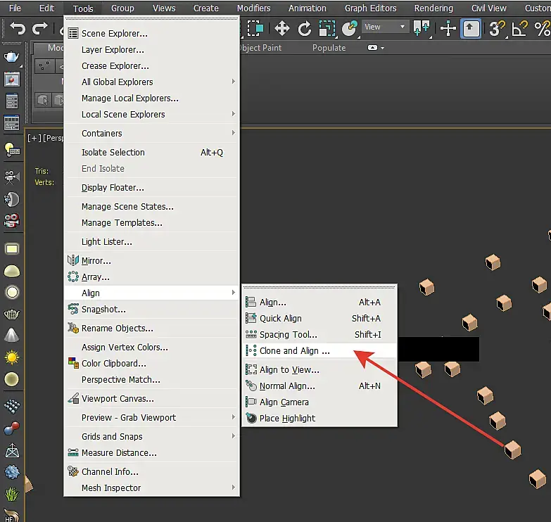Click the Align... icon in submenu
Image resolution: width=551 pixels, height=522 pixels.
pyautogui.click(x=251, y=302)
